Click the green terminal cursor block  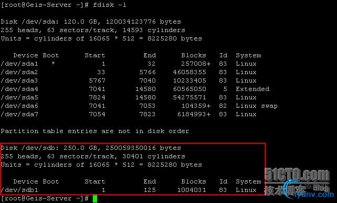point(95,198)
